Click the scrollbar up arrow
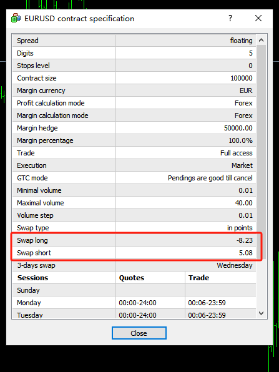 [x=261, y=41]
